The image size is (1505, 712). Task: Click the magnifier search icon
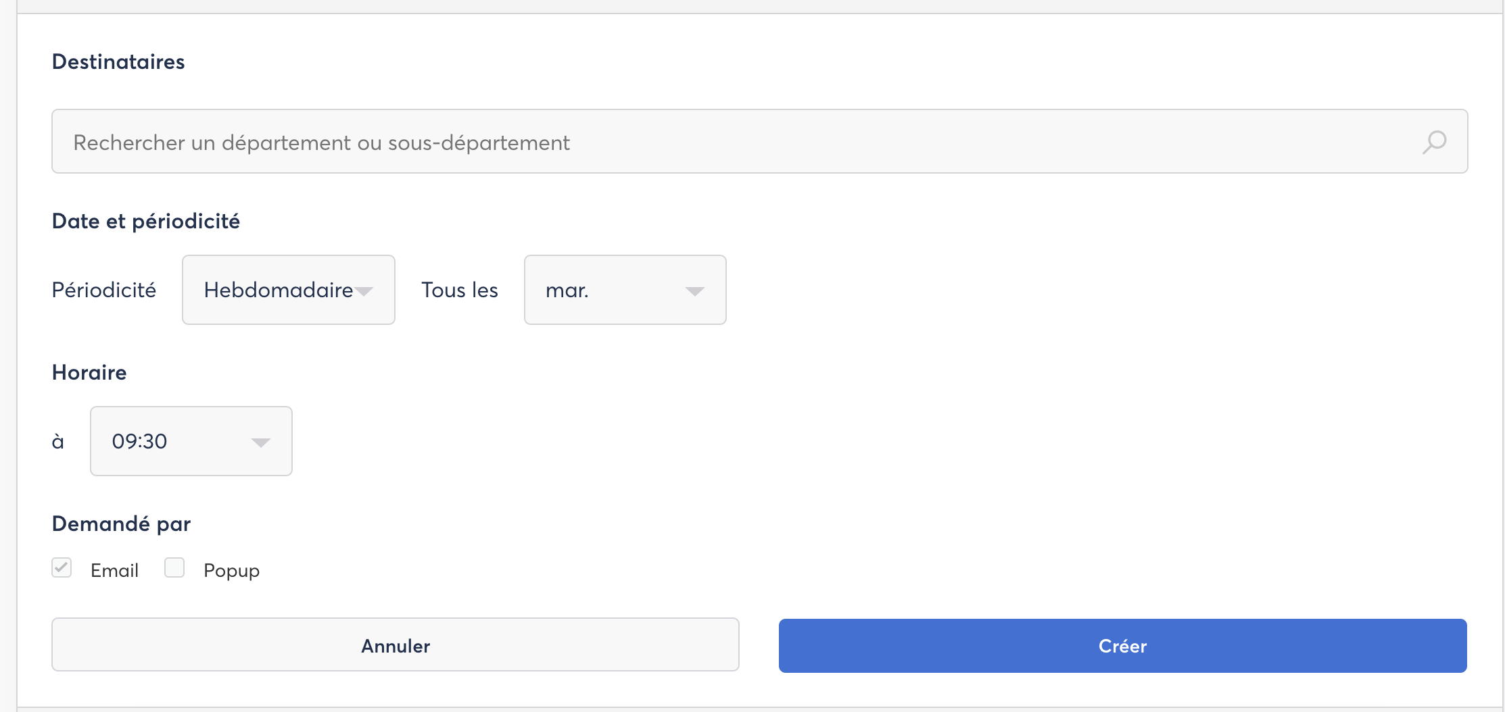coord(1433,142)
